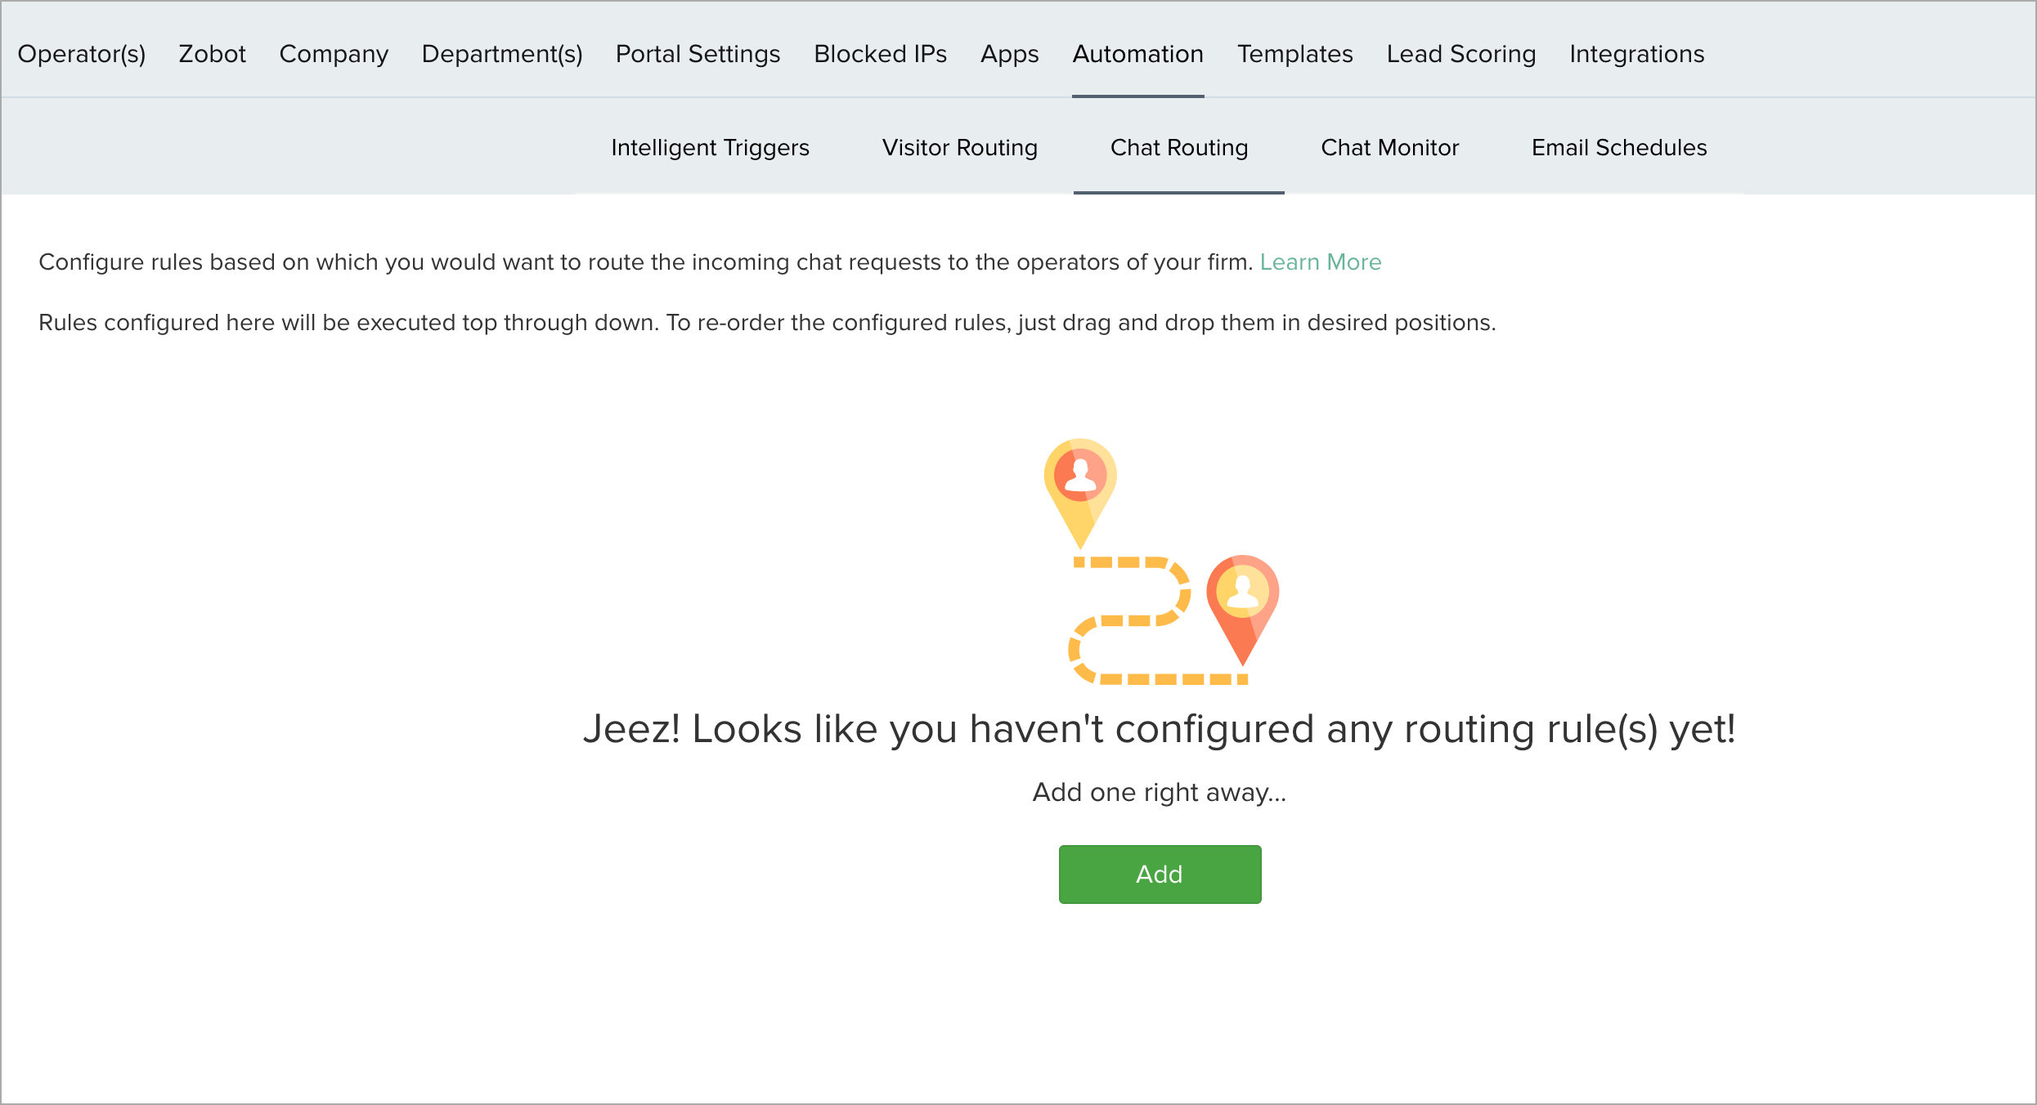Viewport: 2037px width, 1105px height.
Task: Open the Lead Scoring tab
Action: click(x=1460, y=54)
